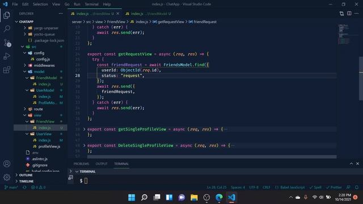Open the Help menu
This screenshot has height=204, width=363.
click(107, 4)
